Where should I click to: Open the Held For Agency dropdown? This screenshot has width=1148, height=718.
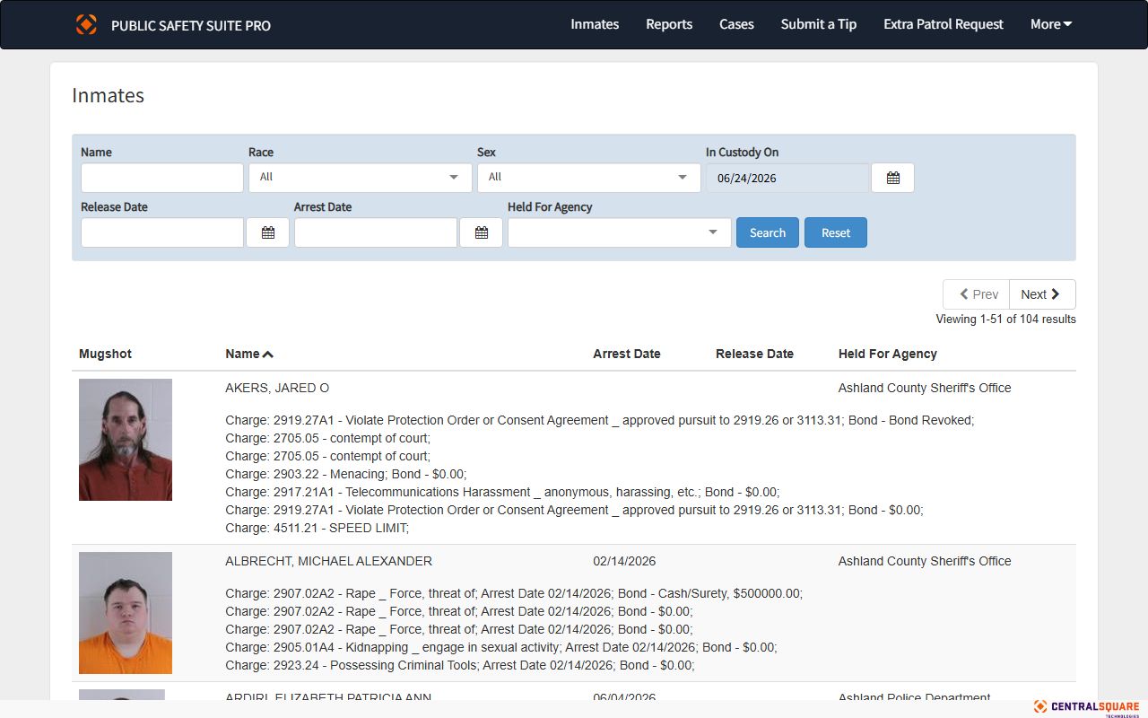point(620,232)
